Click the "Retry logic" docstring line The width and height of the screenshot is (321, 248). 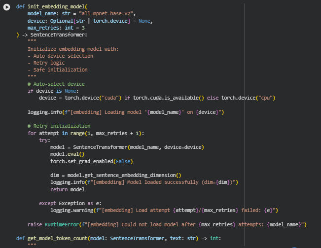click(46, 63)
